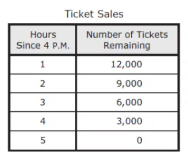This screenshot has height=157, width=188.
Task: Select the 12,000 tickets remaining cell
Action: pos(127,64)
